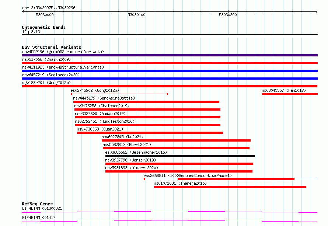Viewport: 328px width, 226px height.
Task: Click the nsv2792451 red variant bar
Action: [148, 125]
